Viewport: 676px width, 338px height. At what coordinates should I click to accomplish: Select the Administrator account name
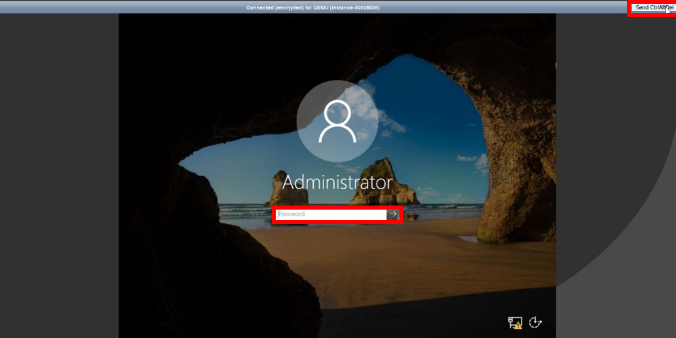click(337, 182)
